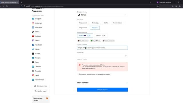183x103 pixels.
Task: Open the Telegram section in sidebar
Action: [37, 19]
